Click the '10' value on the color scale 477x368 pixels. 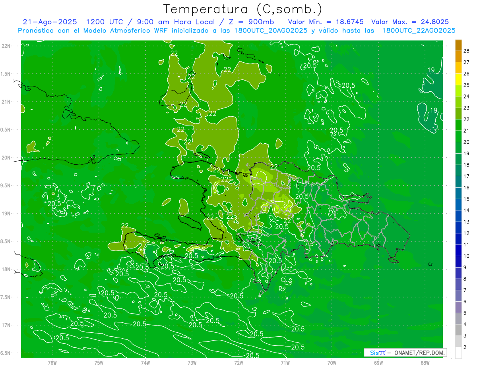click(467, 256)
